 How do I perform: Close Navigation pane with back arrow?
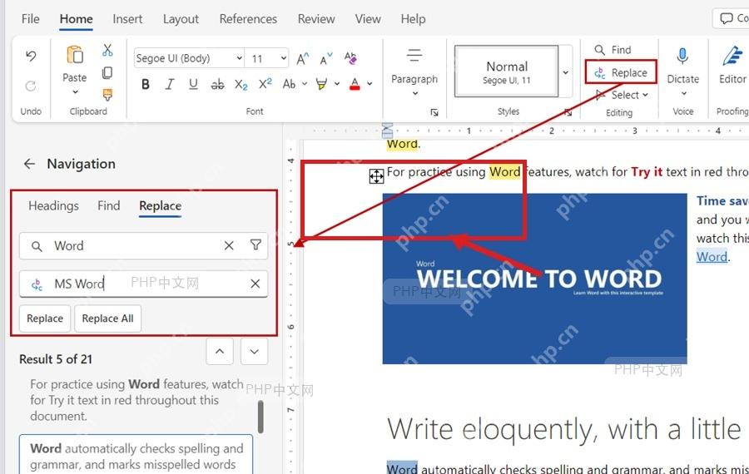click(30, 164)
